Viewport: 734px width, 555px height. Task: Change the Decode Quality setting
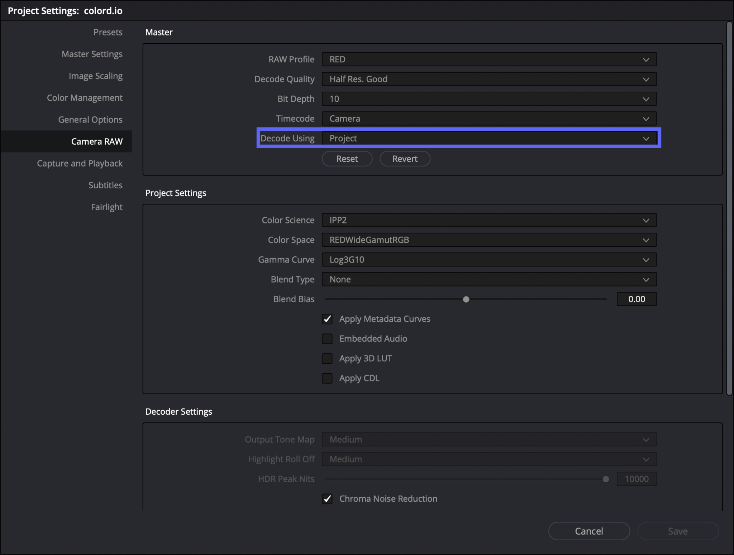tap(489, 79)
